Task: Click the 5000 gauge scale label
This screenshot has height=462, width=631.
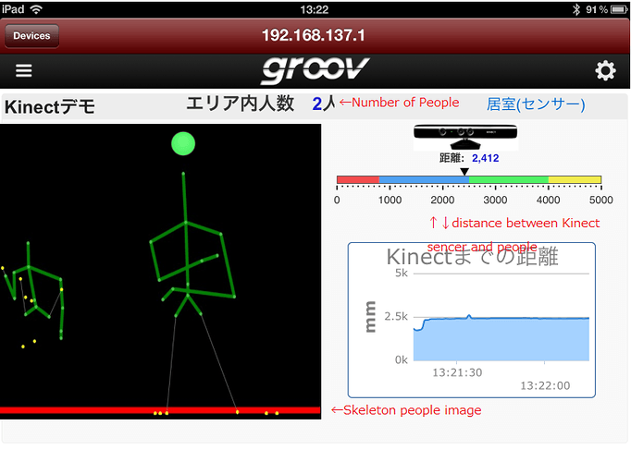Action: point(600,201)
